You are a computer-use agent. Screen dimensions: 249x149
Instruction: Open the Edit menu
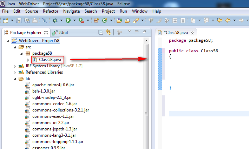coord(17,11)
